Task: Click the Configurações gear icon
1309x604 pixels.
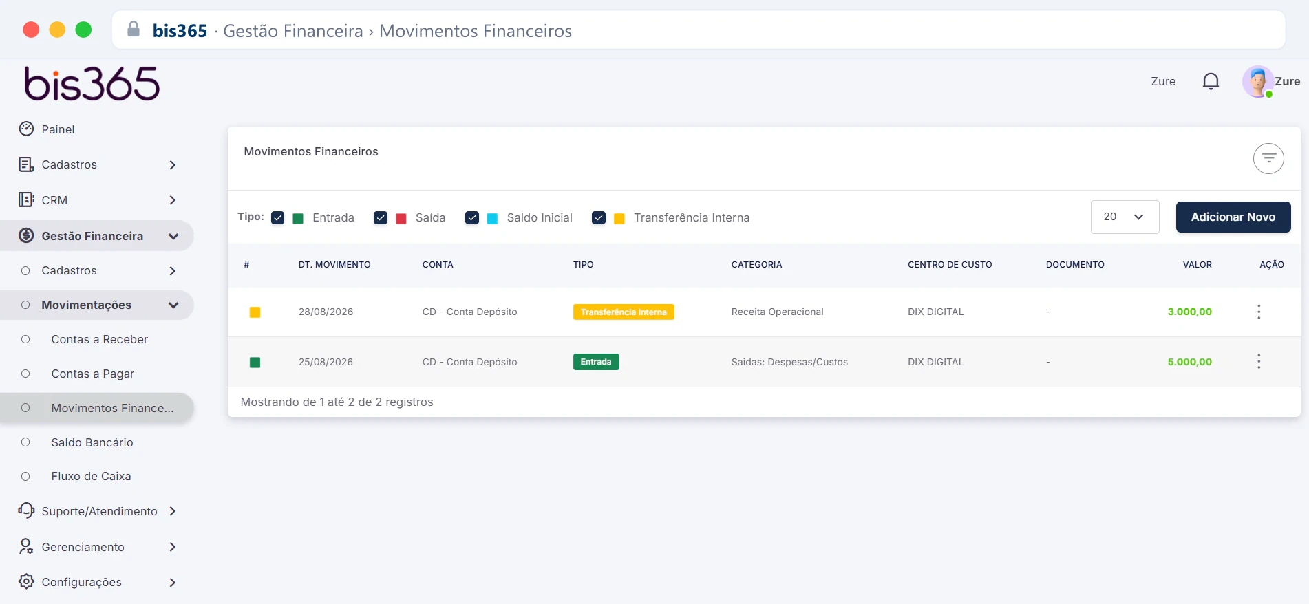Action: (x=26, y=581)
